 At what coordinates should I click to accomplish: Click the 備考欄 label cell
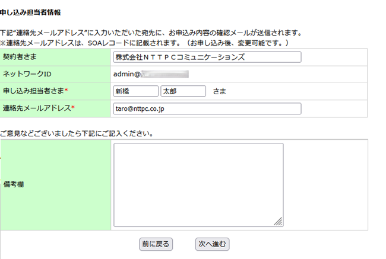tap(14, 184)
